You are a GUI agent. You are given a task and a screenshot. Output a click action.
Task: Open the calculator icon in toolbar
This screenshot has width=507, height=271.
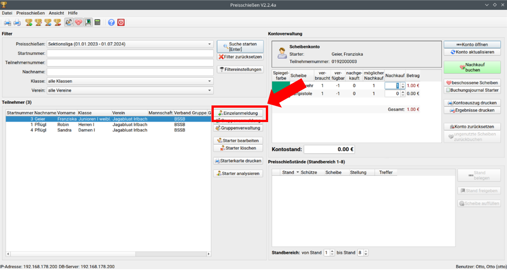[97, 22]
